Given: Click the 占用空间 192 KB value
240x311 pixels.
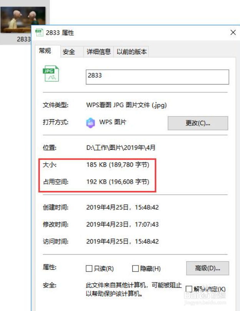Looking at the screenshot, I should [x=118, y=182].
